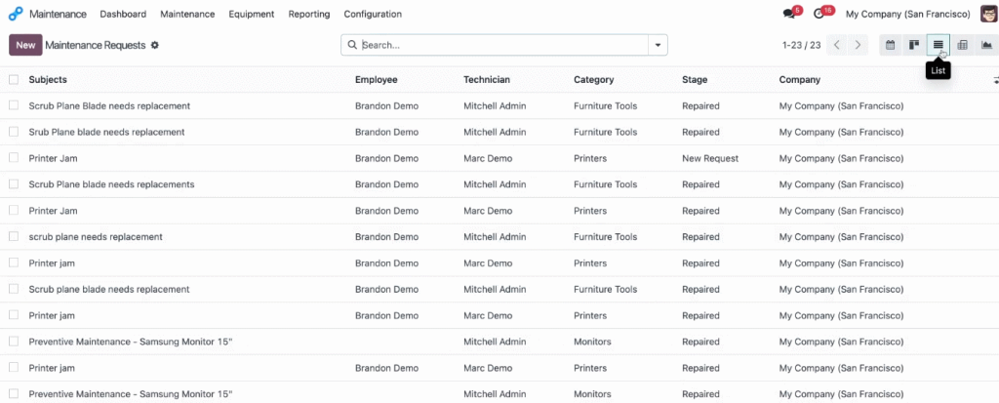Tick the first Scrub Plane Blade row checkbox
This screenshot has height=403, width=999.
tap(14, 105)
